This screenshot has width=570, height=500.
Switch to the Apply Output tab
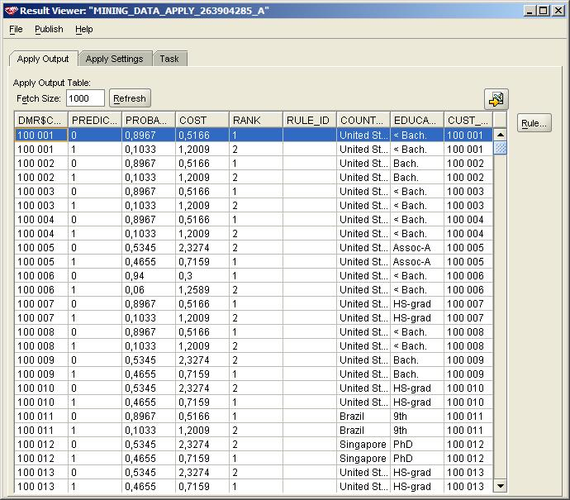[x=43, y=59]
